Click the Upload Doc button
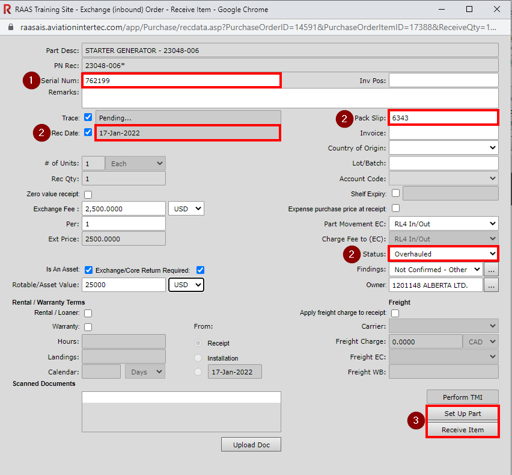 (x=251, y=445)
